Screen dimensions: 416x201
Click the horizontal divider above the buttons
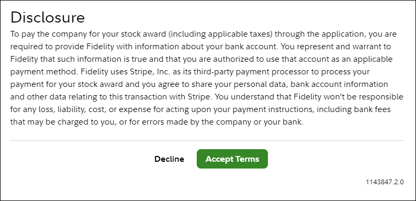point(207,140)
